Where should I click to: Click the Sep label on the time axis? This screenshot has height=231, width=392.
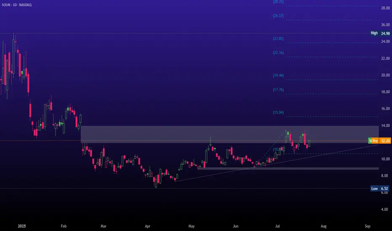pyautogui.click(x=367, y=226)
